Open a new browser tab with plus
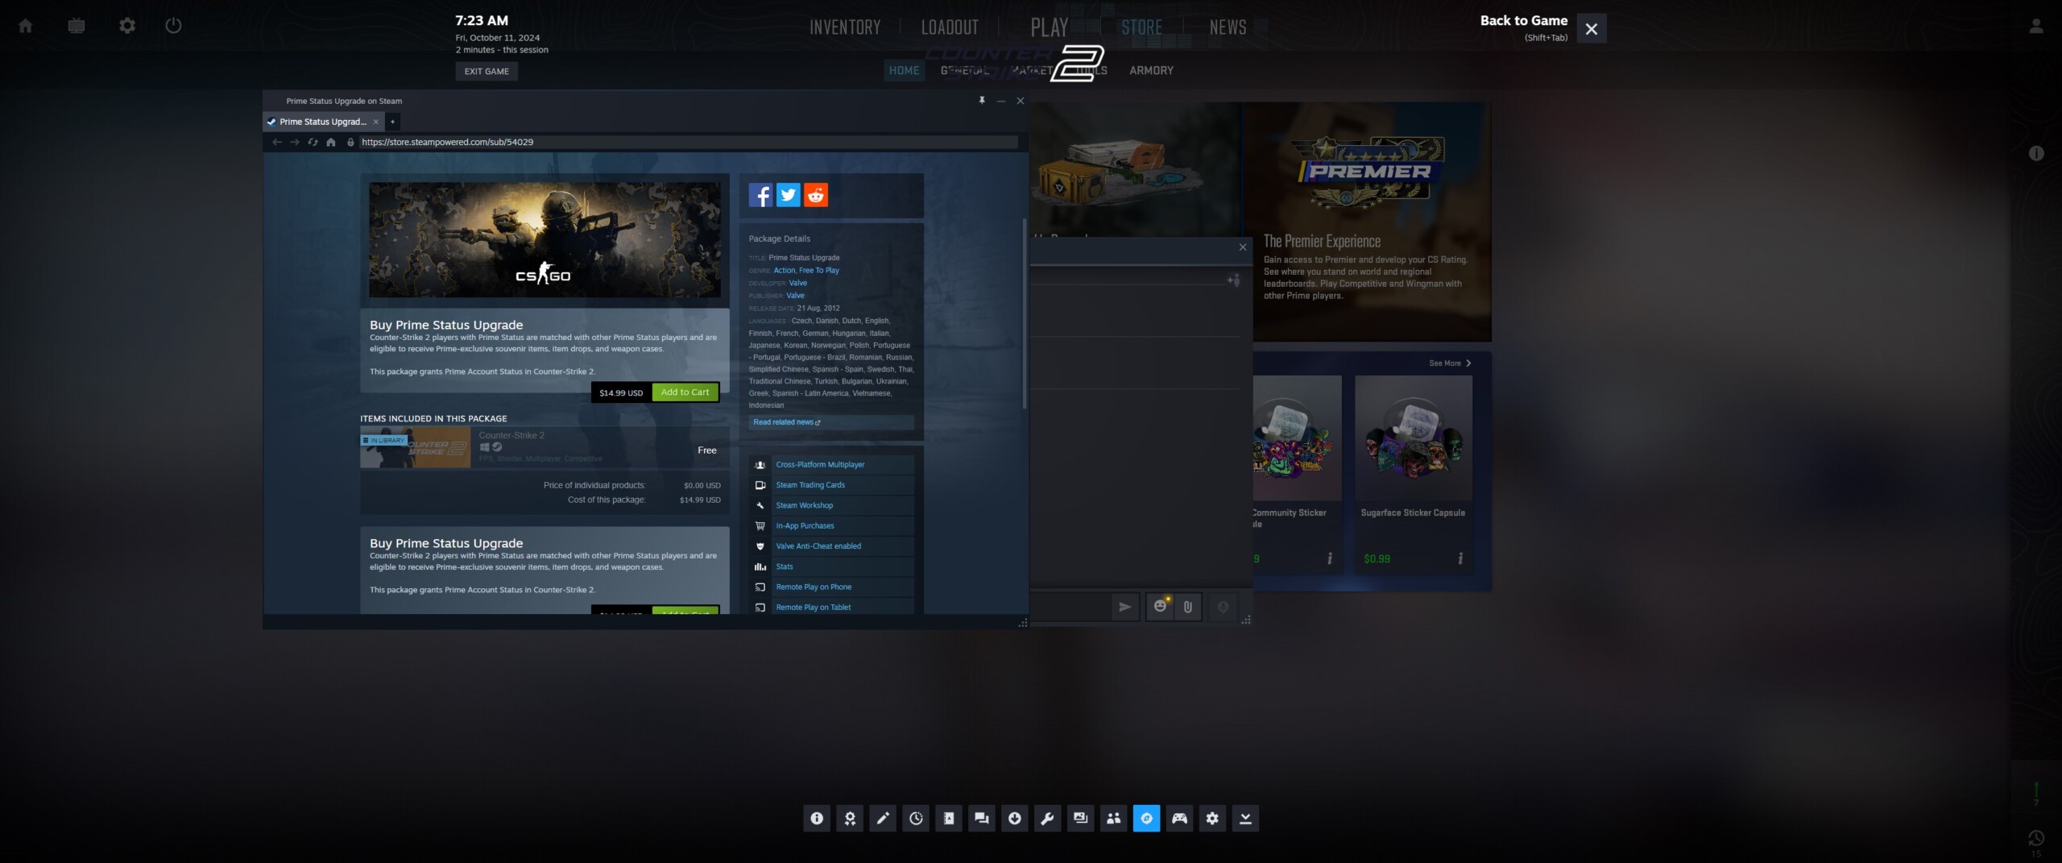This screenshot has width=2062, height=863. click(393, 122)
